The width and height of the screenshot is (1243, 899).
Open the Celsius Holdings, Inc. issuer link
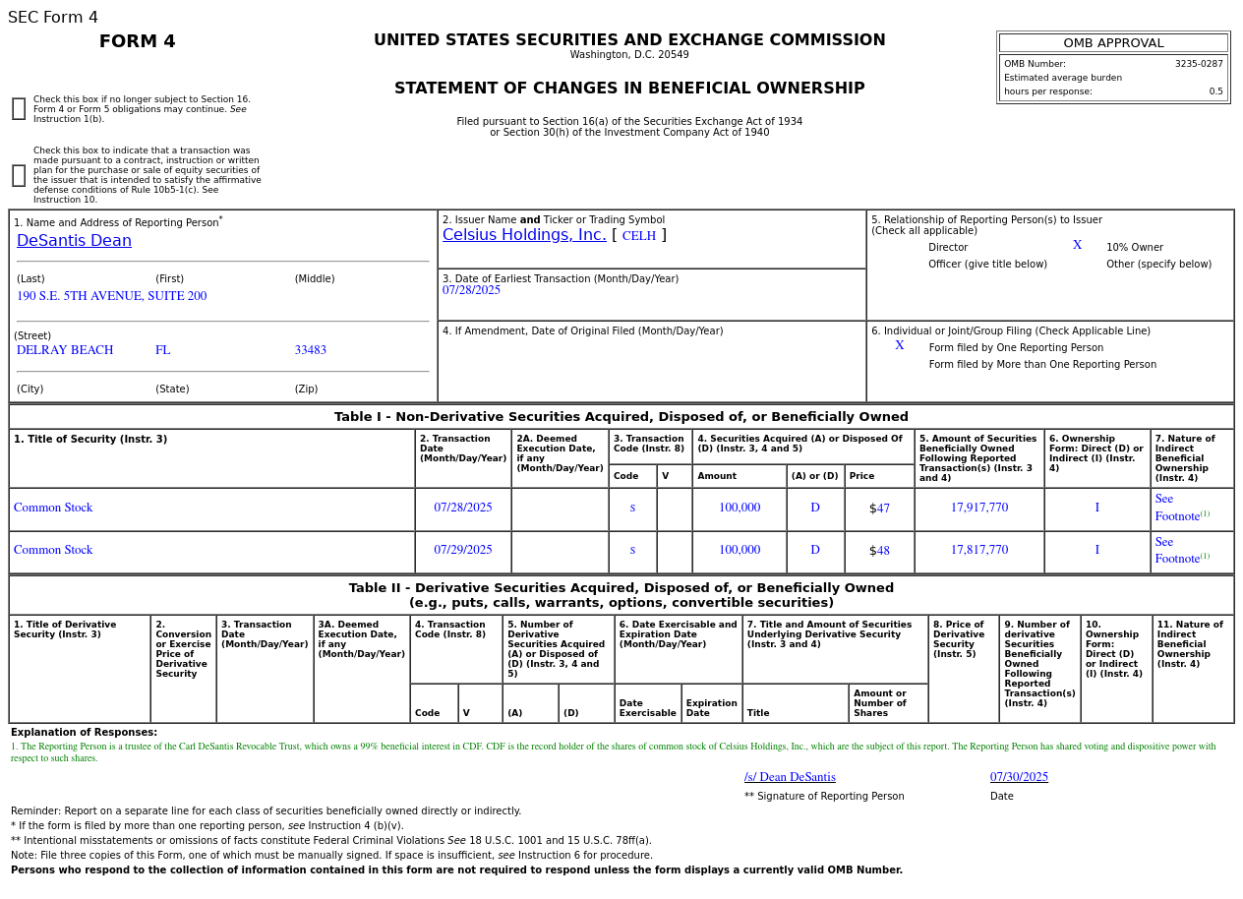[524, 235]
